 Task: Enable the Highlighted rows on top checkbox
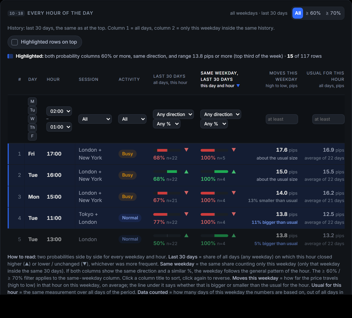(x=15, y=42)
